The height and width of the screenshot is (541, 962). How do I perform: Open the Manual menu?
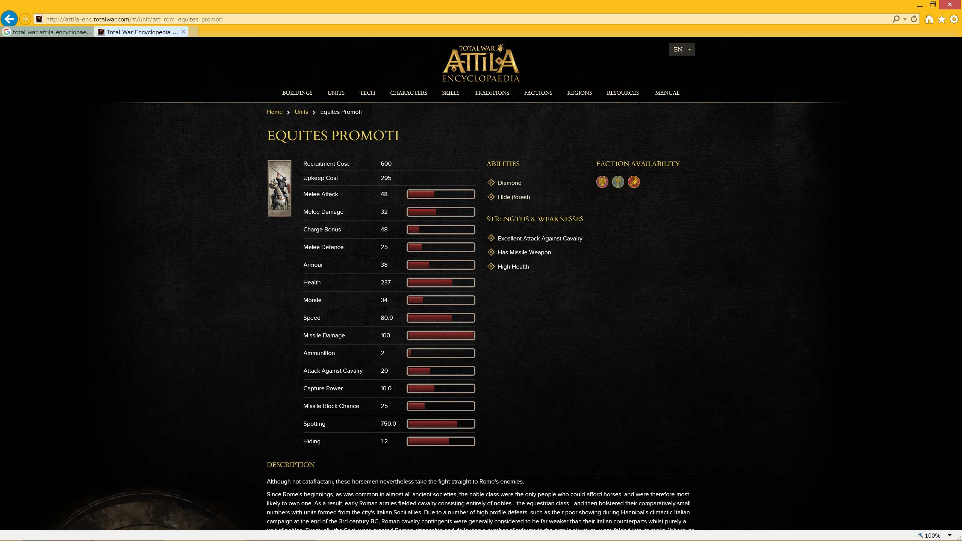(x=667, y=93)
